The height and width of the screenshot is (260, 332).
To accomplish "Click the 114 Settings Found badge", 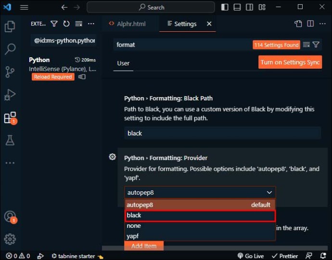I will click(x=276, y=45).
